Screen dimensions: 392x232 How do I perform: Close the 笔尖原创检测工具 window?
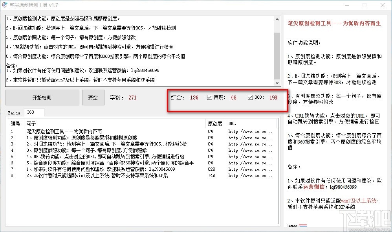point(383,5)
